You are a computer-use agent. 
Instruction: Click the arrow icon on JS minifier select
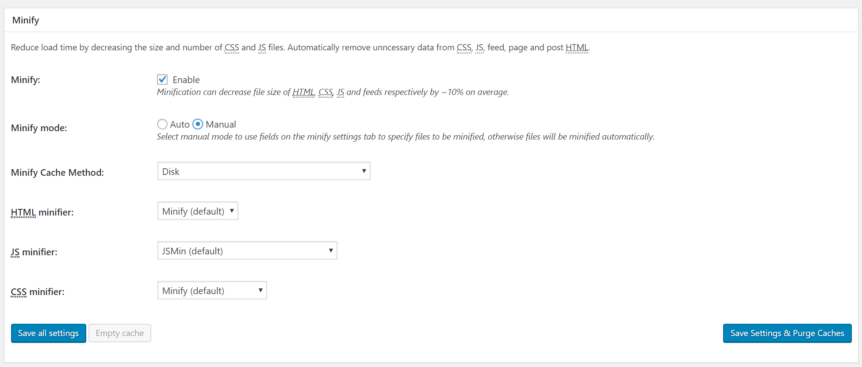pyautogui.click(x=331, y=250)
